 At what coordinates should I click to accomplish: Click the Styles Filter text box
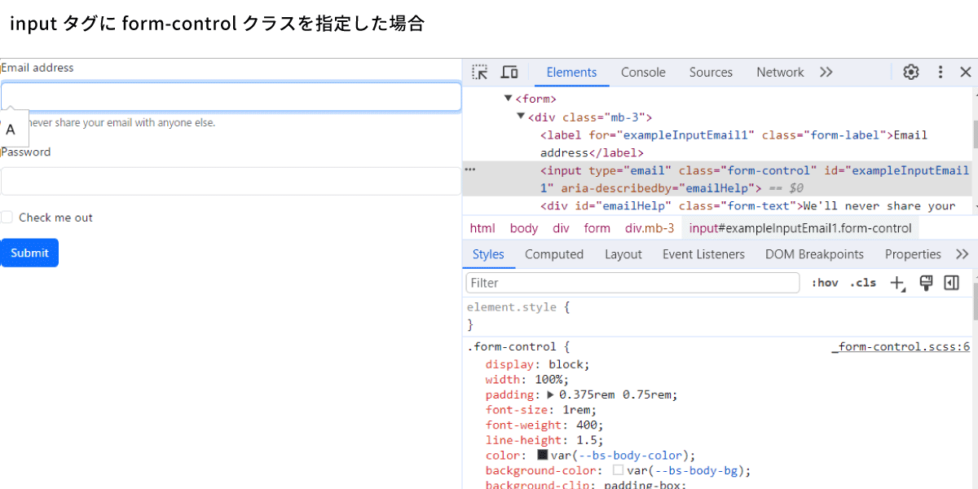click(x=632, y=283)
